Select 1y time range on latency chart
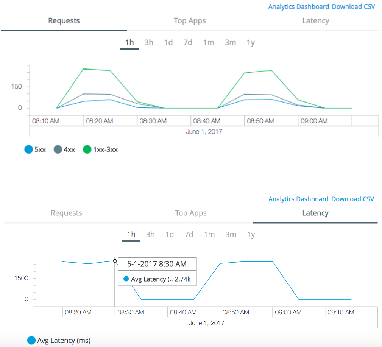Image resolution: width=382 pixels, height=347 pixels. 251,235
